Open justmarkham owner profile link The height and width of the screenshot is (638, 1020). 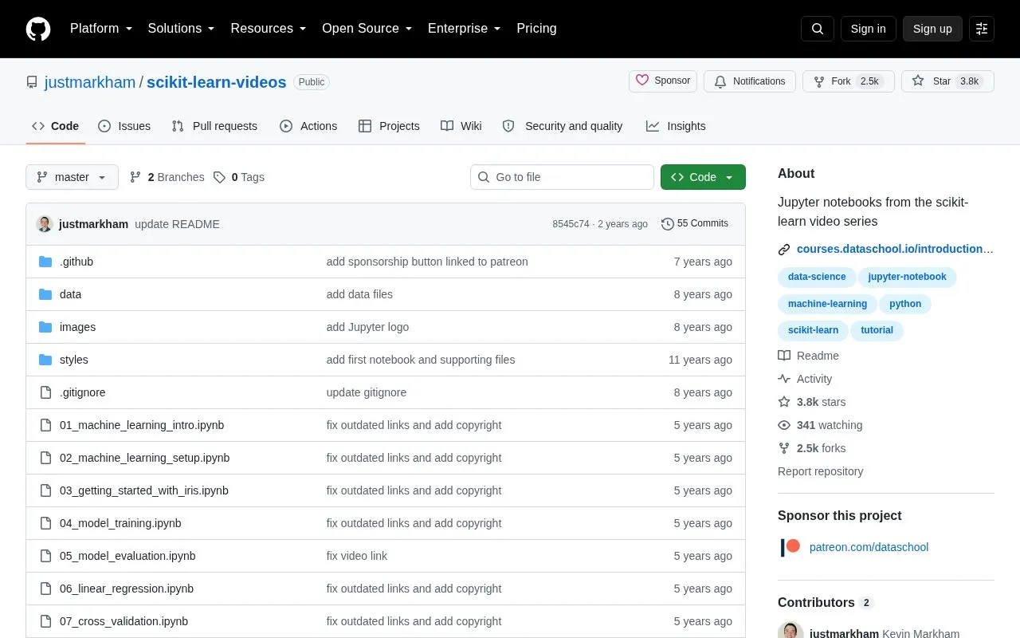[x=90, y=82]
